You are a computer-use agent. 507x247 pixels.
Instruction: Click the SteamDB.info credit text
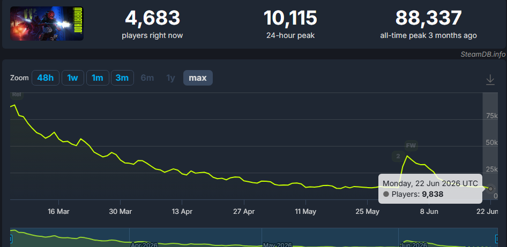tap(483, 54)
